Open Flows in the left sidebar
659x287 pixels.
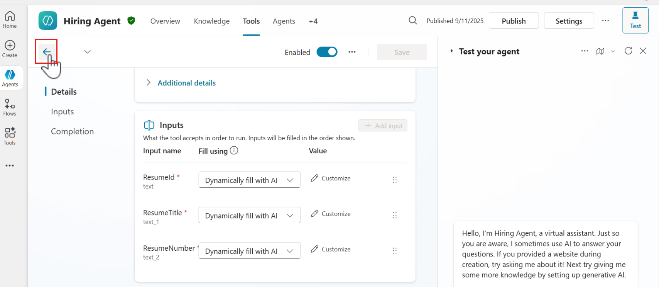10,107
